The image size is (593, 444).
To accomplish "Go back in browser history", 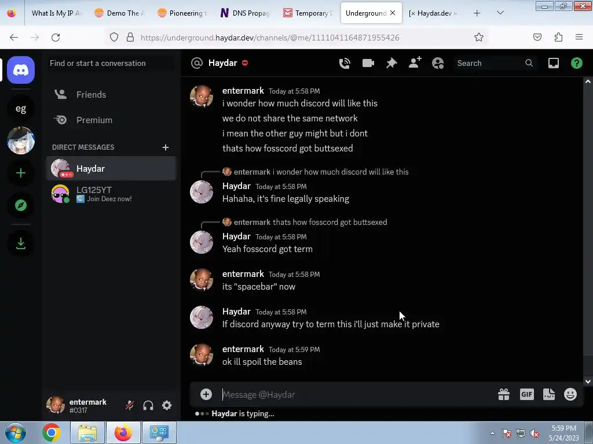I will click(14, 38).
